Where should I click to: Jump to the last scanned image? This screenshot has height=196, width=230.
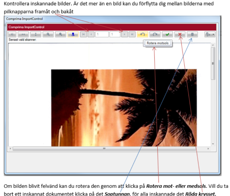pyautogui.click(x=132, y=34)
